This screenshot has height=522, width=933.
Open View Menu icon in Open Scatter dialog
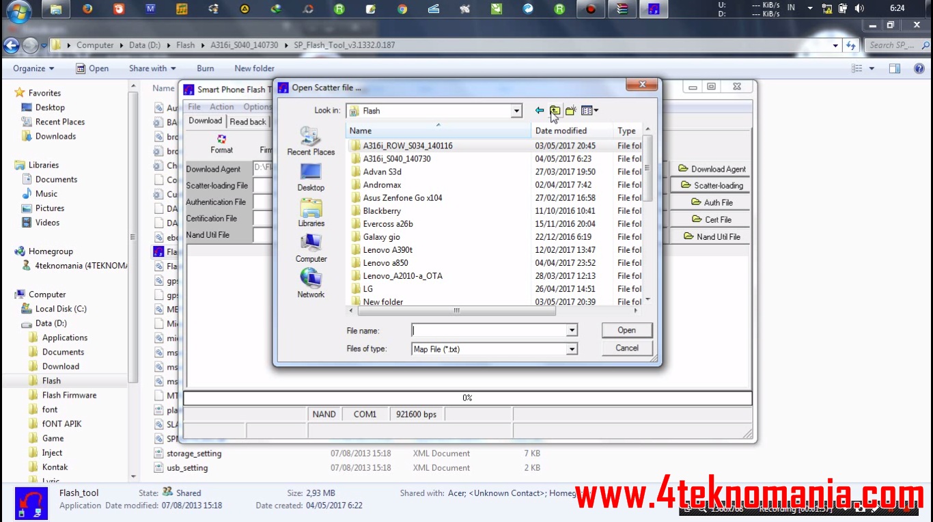589,111
